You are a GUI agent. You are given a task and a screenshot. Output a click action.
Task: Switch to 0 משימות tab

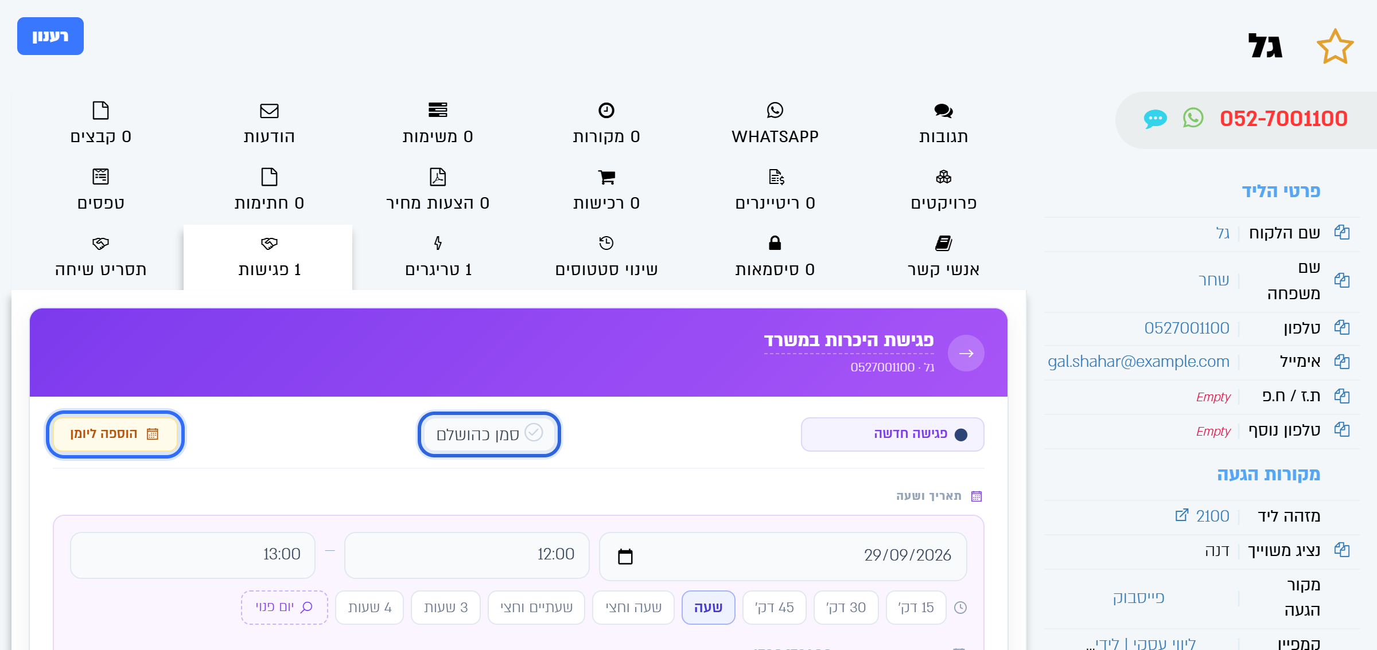click(438, 124)
